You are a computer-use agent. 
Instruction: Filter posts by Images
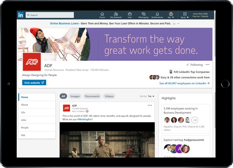(x=75, y=96)
